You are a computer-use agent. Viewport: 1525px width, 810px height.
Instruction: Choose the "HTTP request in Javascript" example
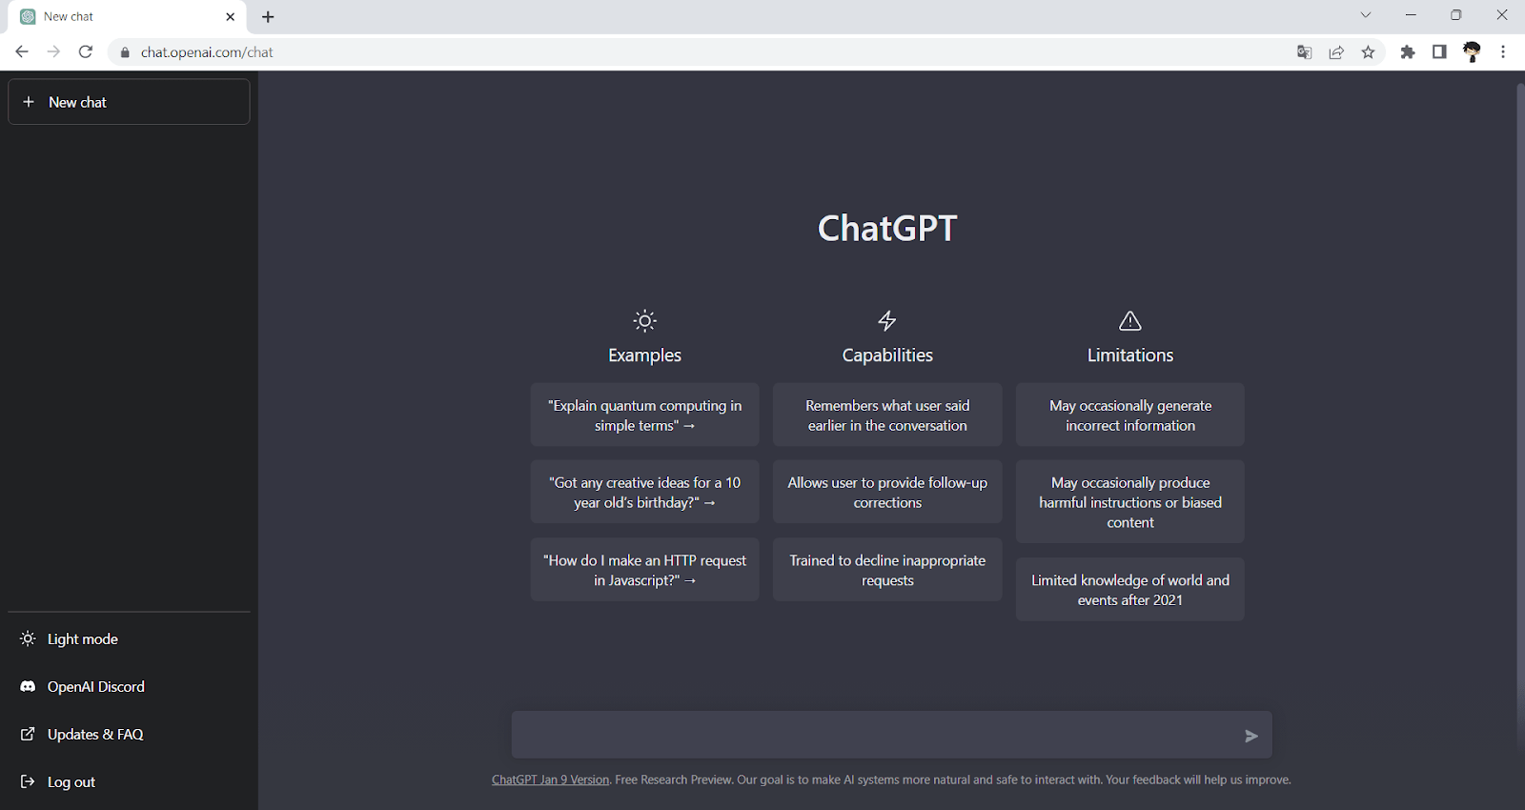click(645, 570)
